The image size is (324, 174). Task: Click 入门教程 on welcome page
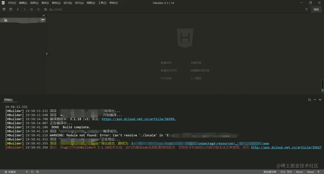pos(196,78)
